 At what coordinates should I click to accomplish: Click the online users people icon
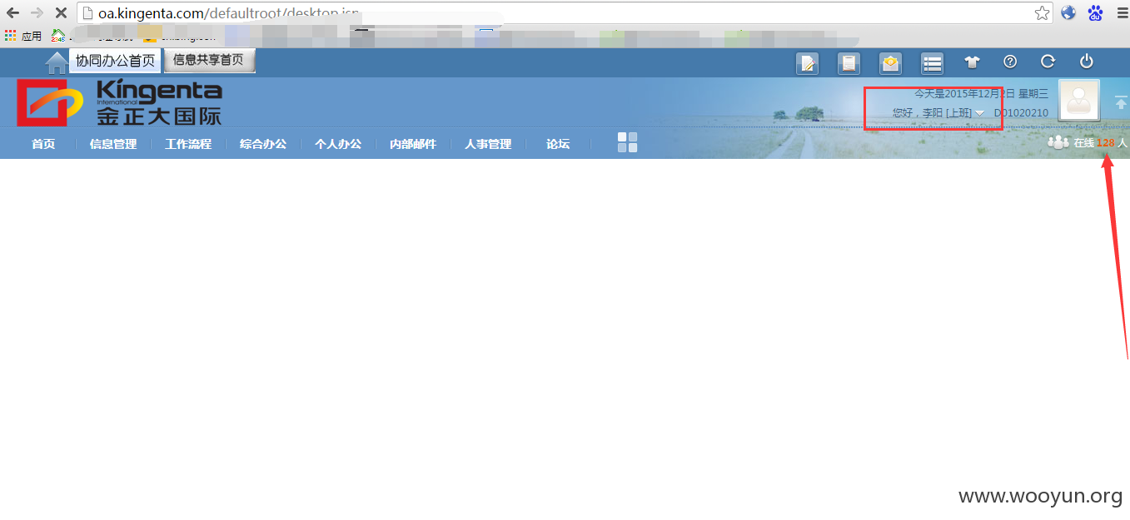pyautogui.click(x=1058, y=142)
